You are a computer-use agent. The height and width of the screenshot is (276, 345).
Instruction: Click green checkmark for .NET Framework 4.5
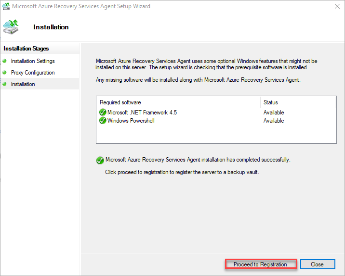click(103, 113)
